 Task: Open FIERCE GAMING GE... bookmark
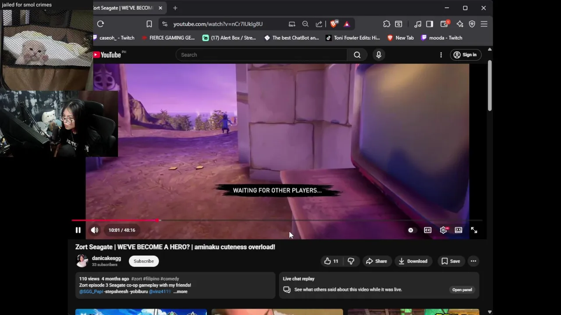168,38
